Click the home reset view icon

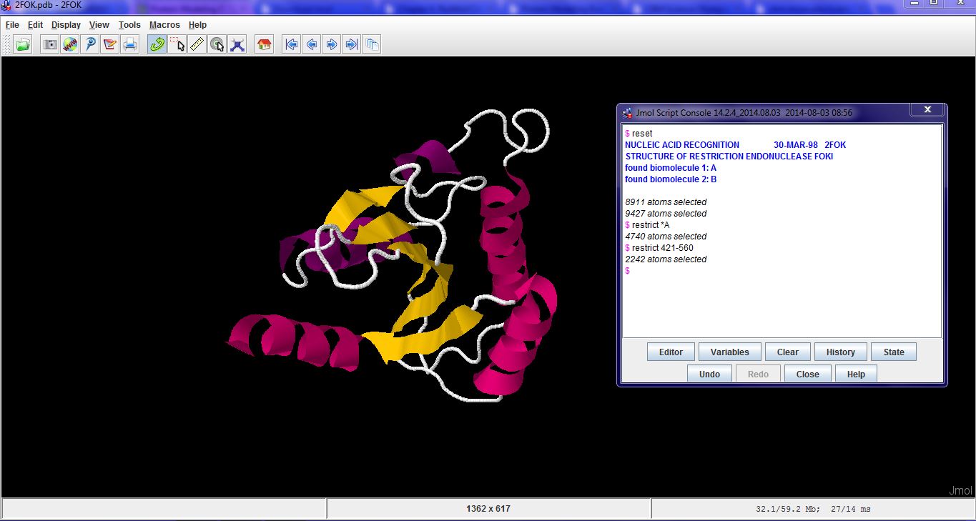264,44
